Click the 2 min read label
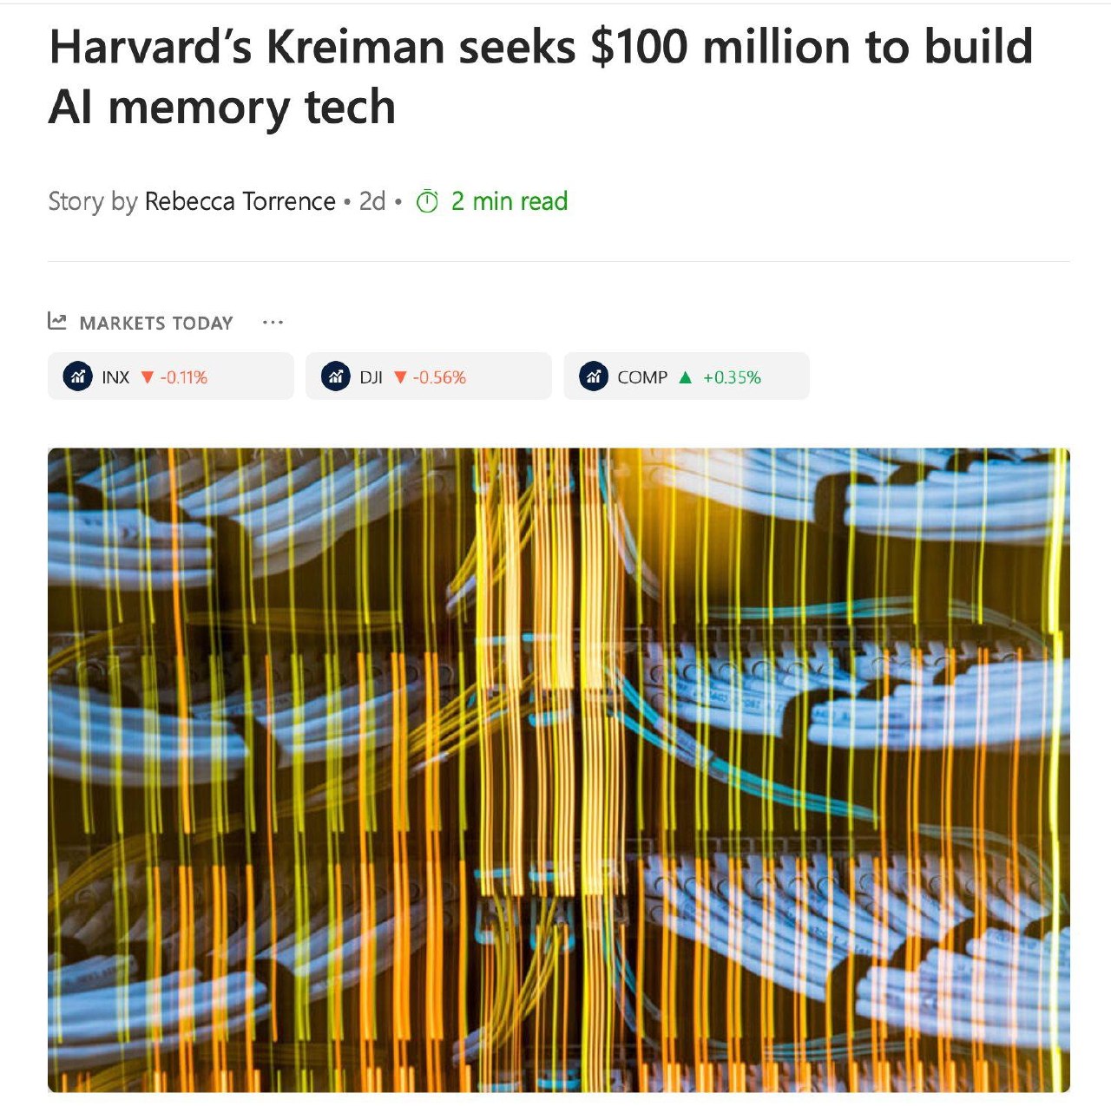1111x1106 pixels. [509, 201]
